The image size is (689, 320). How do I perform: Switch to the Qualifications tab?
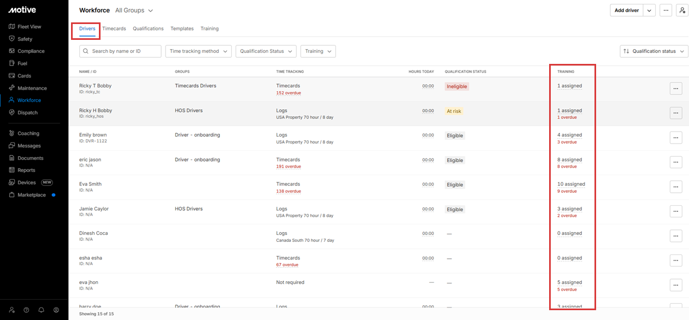[148, 28]
